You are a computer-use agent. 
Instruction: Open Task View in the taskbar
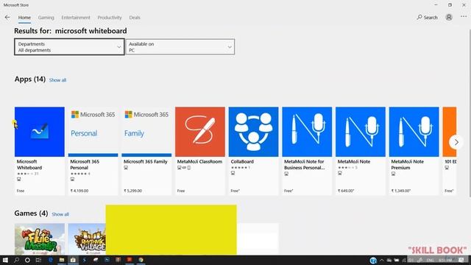[38, 260]
